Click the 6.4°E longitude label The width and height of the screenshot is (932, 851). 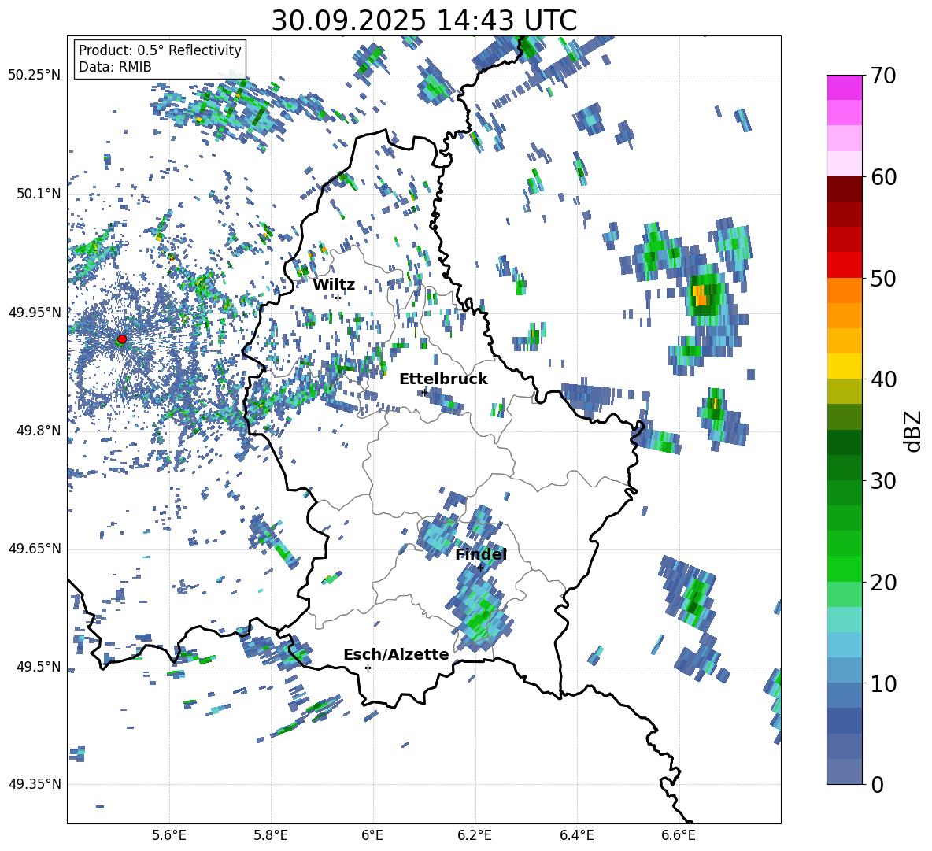click(x=576, y=835)
